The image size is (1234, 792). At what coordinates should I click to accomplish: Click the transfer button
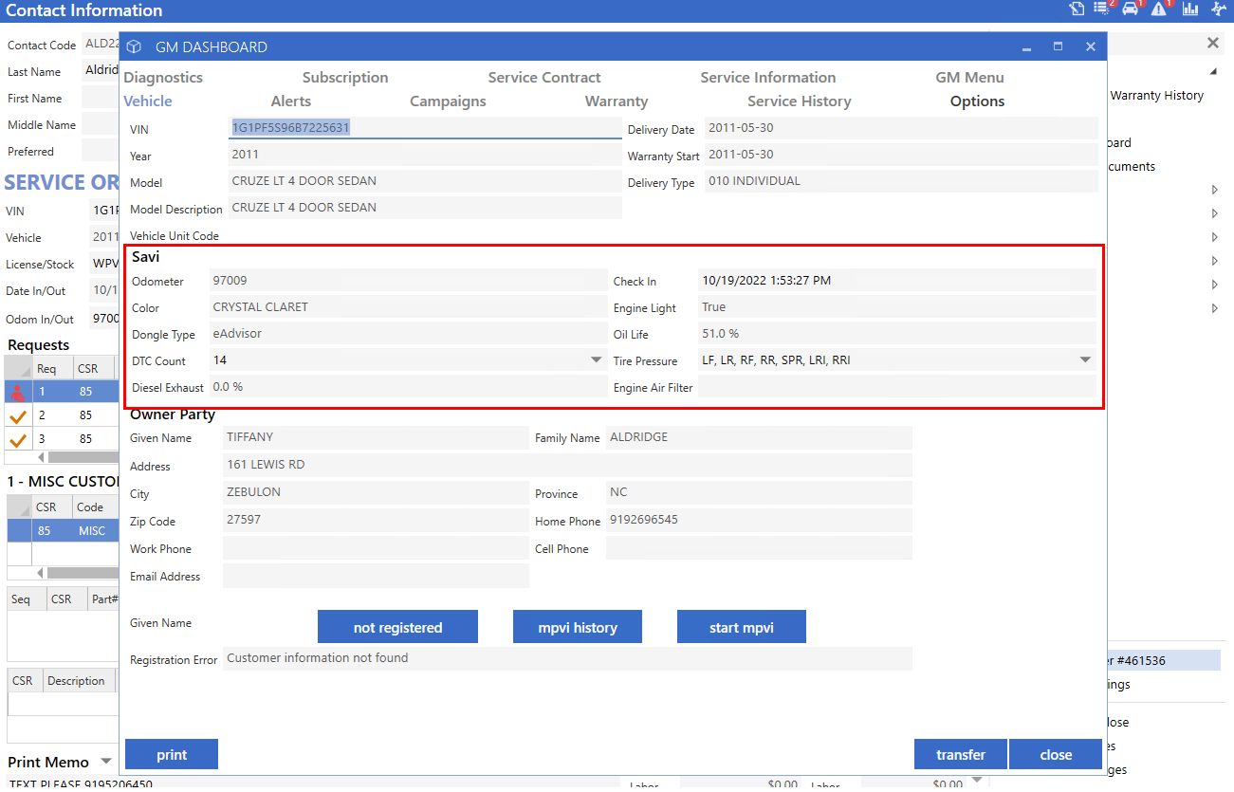tap(961, 754)
